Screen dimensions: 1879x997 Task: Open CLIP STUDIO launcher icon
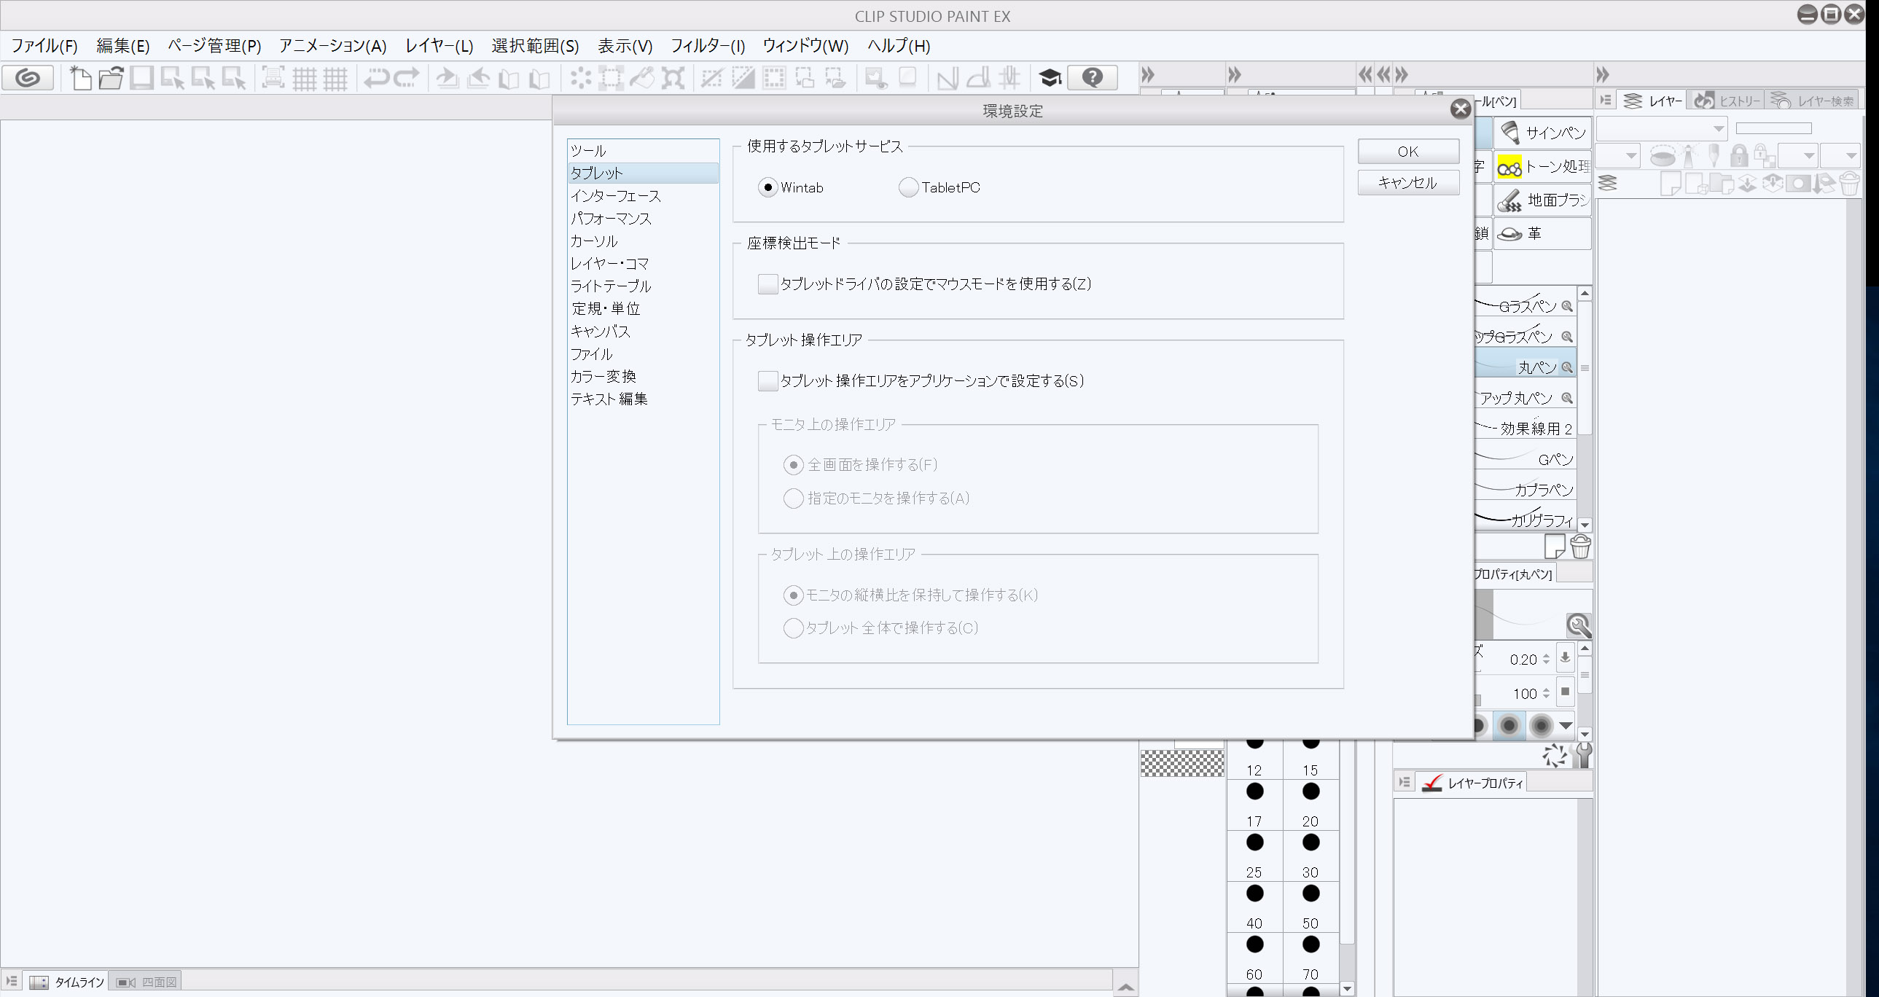28,77
